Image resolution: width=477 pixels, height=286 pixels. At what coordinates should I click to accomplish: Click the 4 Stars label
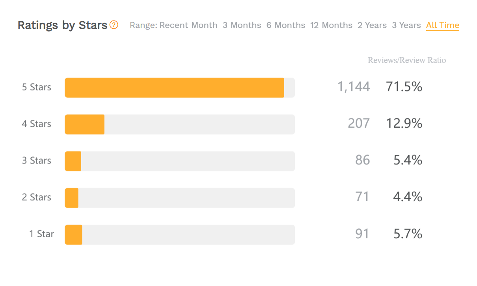(x=37, y=124)
